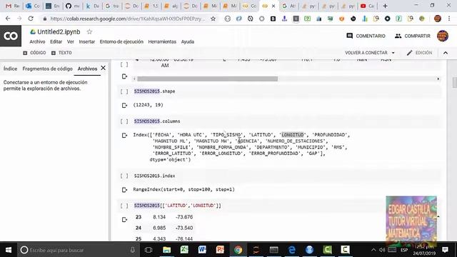The height and width of the screenshot is (257, 457).
Task: Open the Ayuda menu
Action: 188,41
